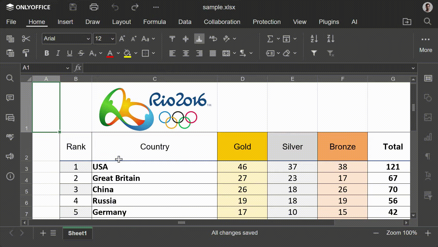Click the Print icon
The width and height of the screenshot is (438, 247).
point(94,7)
